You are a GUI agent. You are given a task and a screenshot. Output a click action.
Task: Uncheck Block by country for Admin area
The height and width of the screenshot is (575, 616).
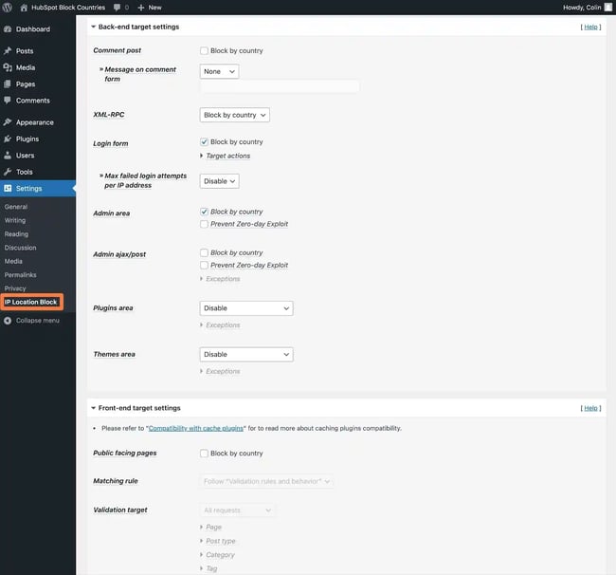click(x=204, y=212)
